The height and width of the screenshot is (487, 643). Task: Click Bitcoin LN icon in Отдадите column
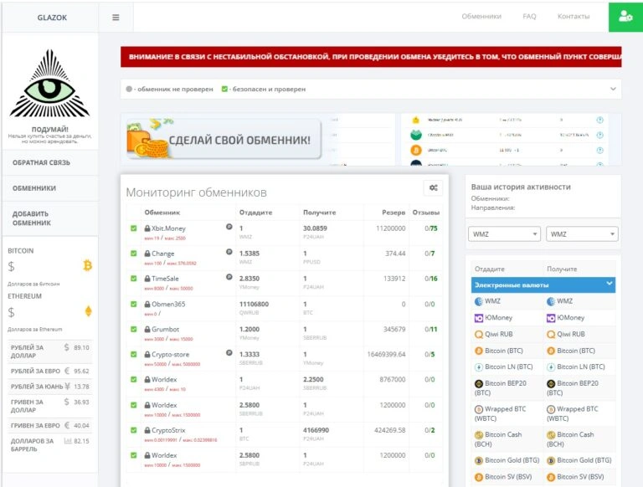point(479,367)
